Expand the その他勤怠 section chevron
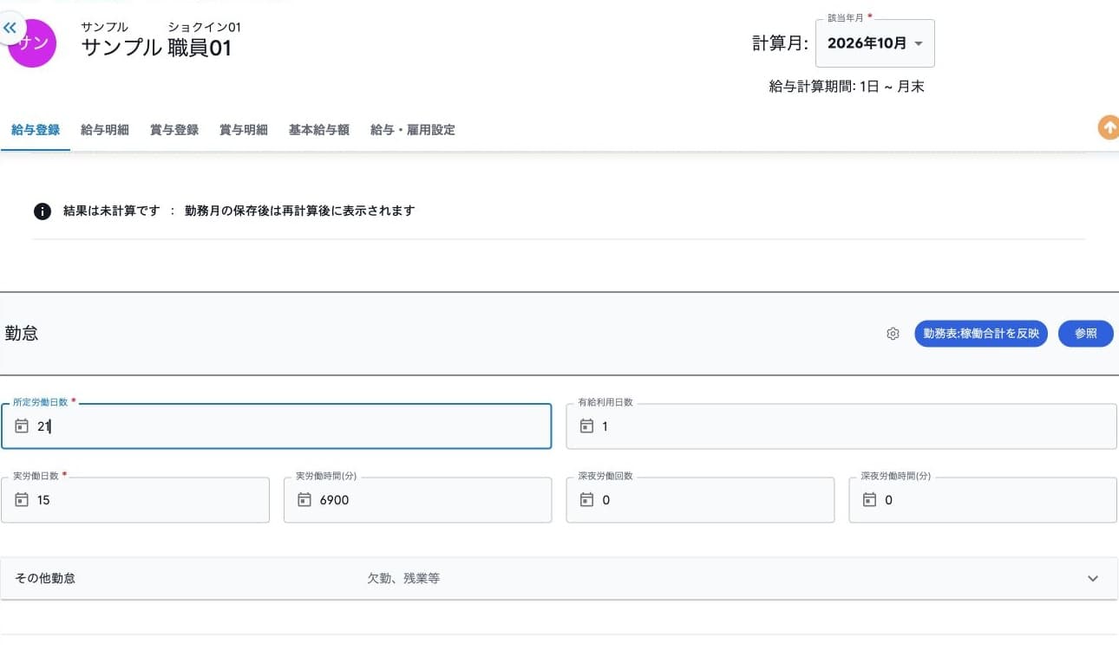The image size is (1119, 650). pos(1093,578)
